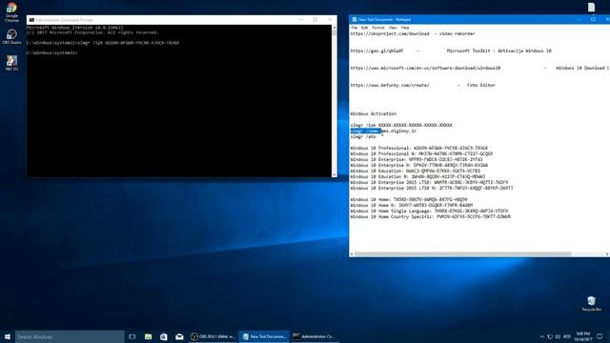Click network icon in system tray
This screenshot has width=610, height=343.
point(550,336)
